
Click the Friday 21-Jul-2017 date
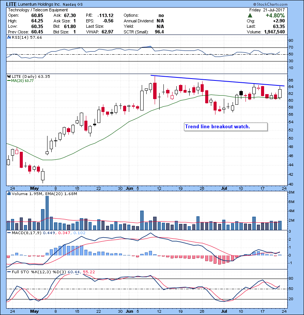pyautogui.click(x=267, y=10)
